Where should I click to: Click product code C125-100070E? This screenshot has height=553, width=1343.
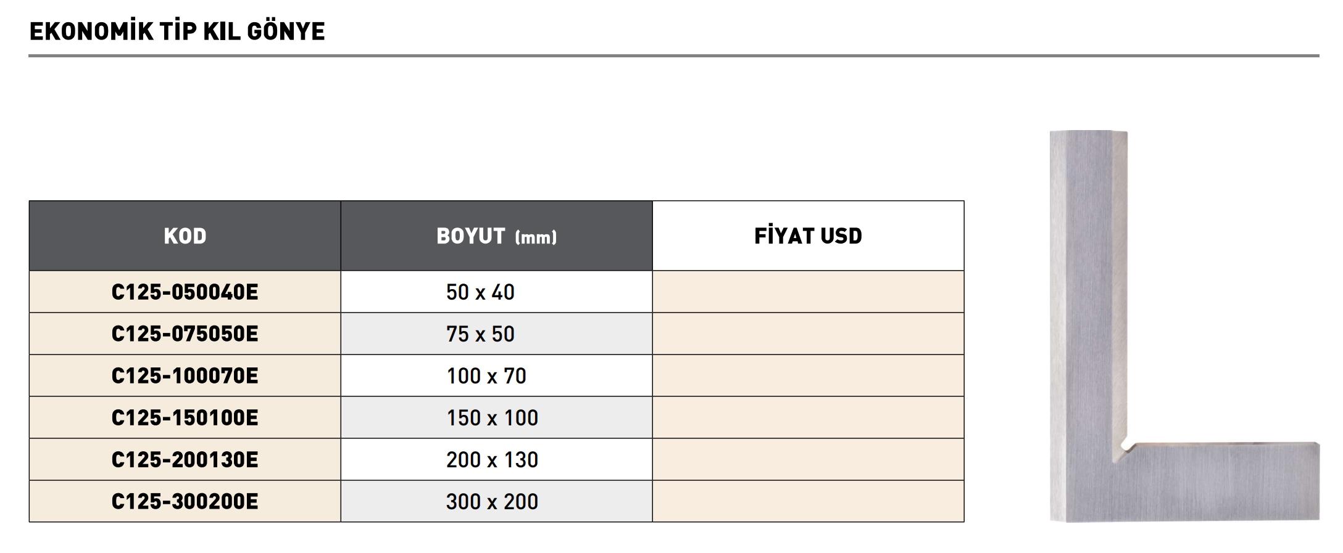tap(185, 375)
